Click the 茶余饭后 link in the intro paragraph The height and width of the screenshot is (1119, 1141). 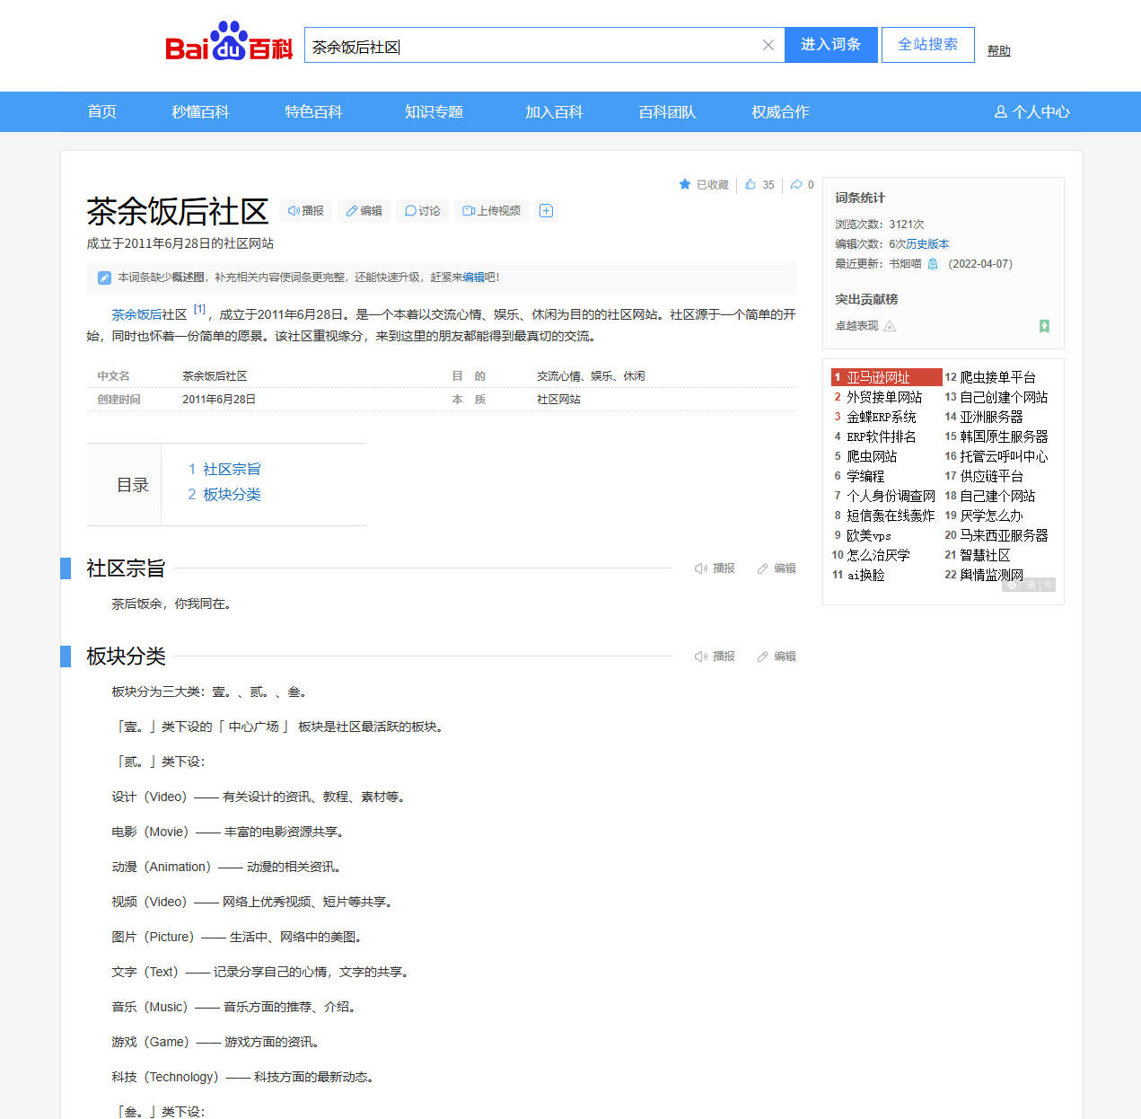click(136, 314)
